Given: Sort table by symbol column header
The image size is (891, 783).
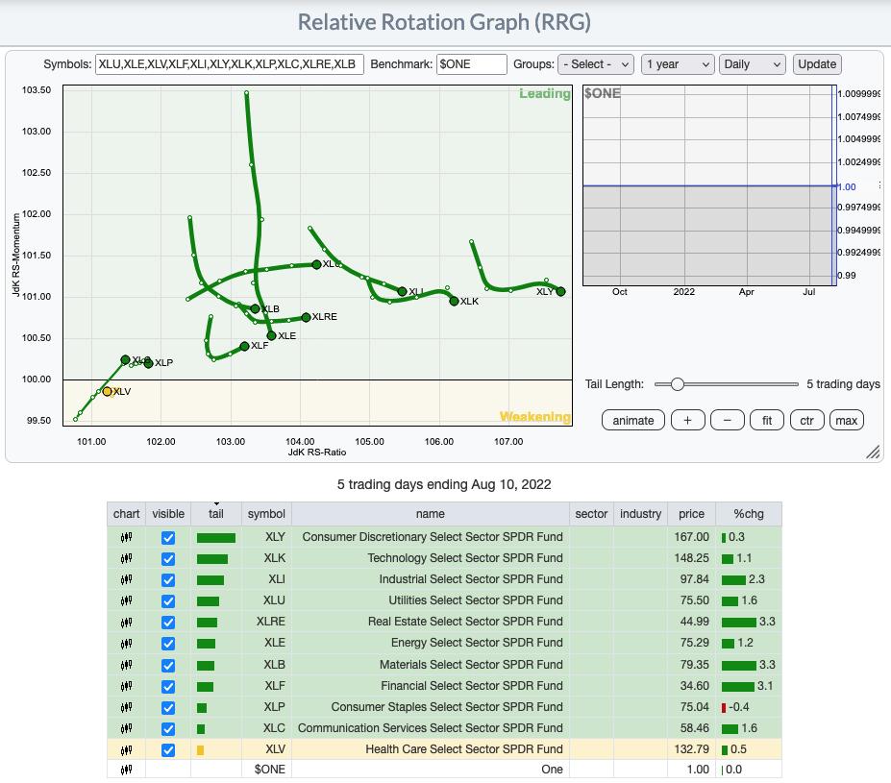Looking at the screenshot, I should pyautogui.click(x=266, y=514).
